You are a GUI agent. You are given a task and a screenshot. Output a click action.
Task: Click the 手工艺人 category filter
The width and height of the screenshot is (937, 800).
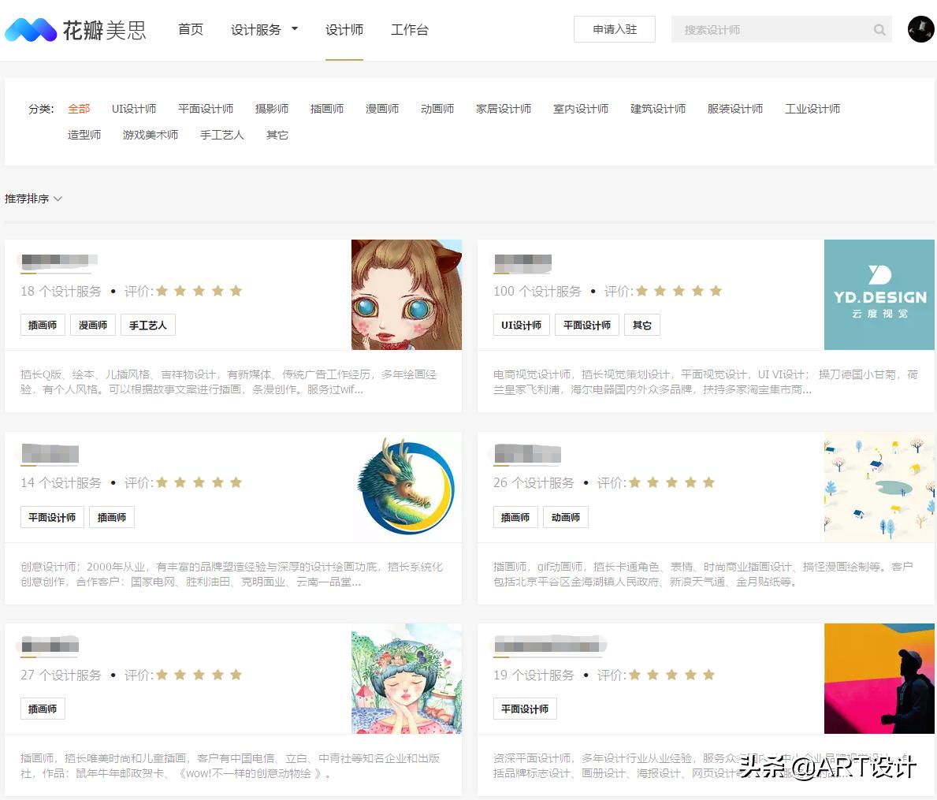click(221, 135)
